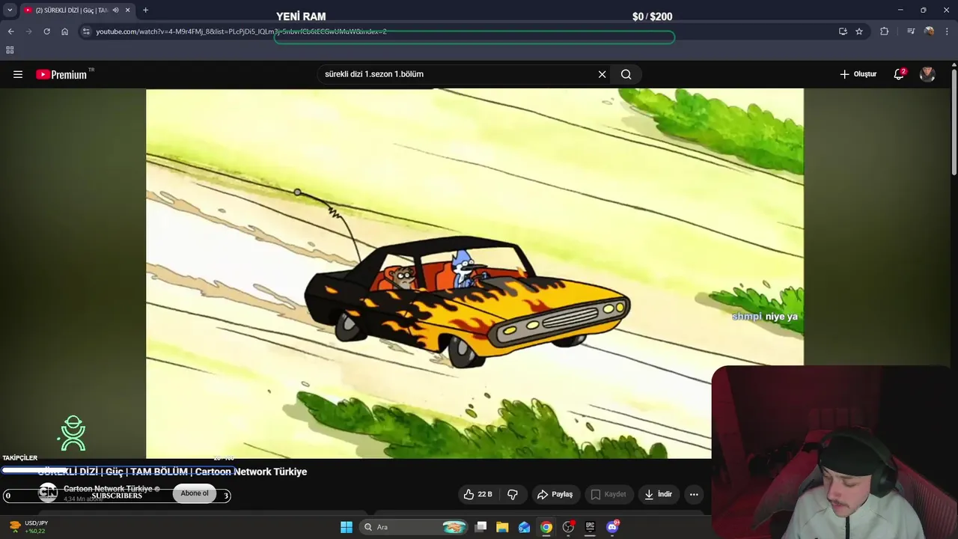This screenshot has width=958, height=539.
Task: Bookmark this page with star icon
Action: pyautogui.click(x=859, y=31)
